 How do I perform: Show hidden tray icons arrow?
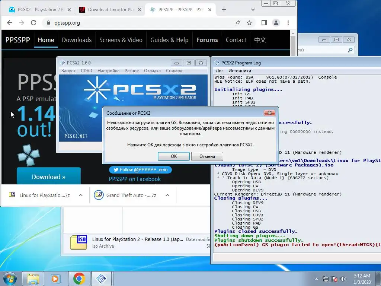click(x=316, y=279)
